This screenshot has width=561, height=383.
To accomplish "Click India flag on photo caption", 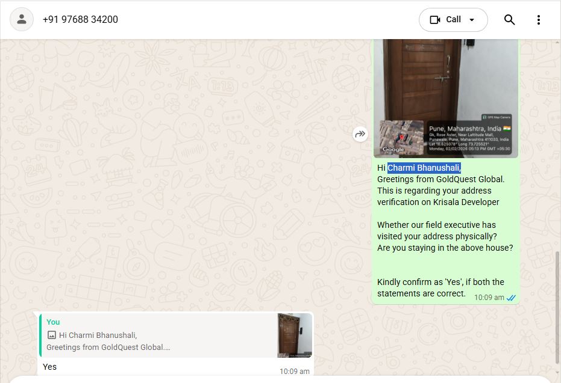I will [x=507, y=128].
